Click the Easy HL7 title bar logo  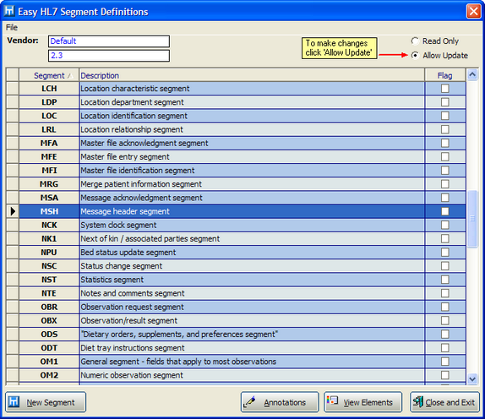9,11
